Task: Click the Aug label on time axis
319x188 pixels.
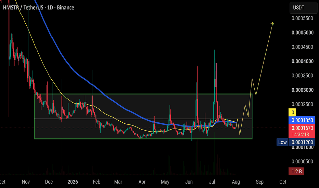Action: point(236,182)
